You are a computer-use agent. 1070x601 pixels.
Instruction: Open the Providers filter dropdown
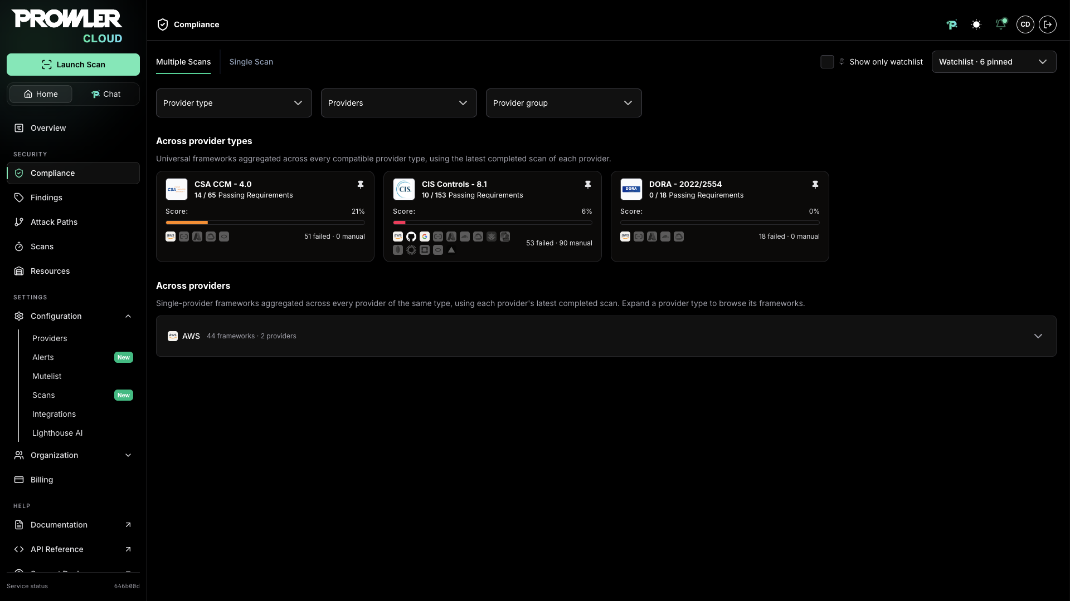pyautogui.click(x=399, y=103)
